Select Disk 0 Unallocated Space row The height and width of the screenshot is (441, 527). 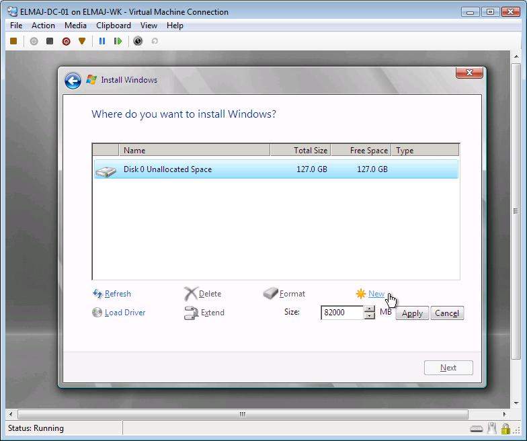pos(276,169)
